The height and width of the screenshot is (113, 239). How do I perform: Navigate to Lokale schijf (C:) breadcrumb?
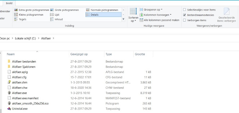tap(25, 38)
